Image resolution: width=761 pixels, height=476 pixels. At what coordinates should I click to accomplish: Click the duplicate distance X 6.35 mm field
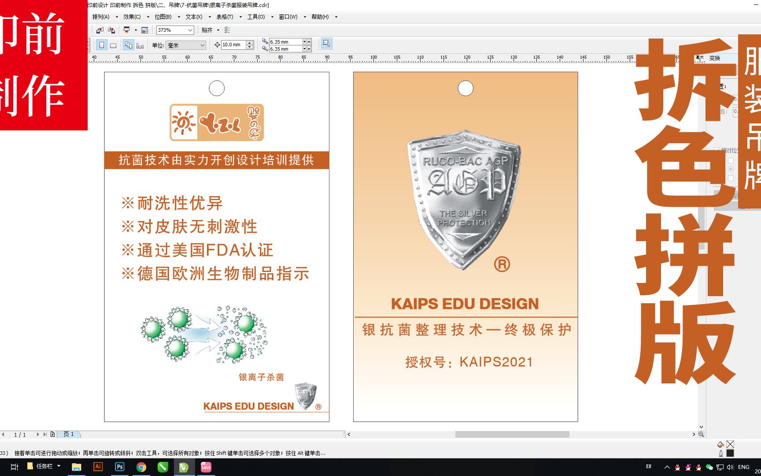(285, 42)
